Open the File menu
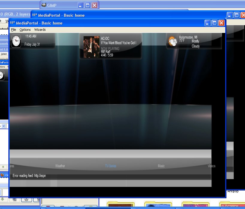This screenshot has height=209, width=245. 13,30
